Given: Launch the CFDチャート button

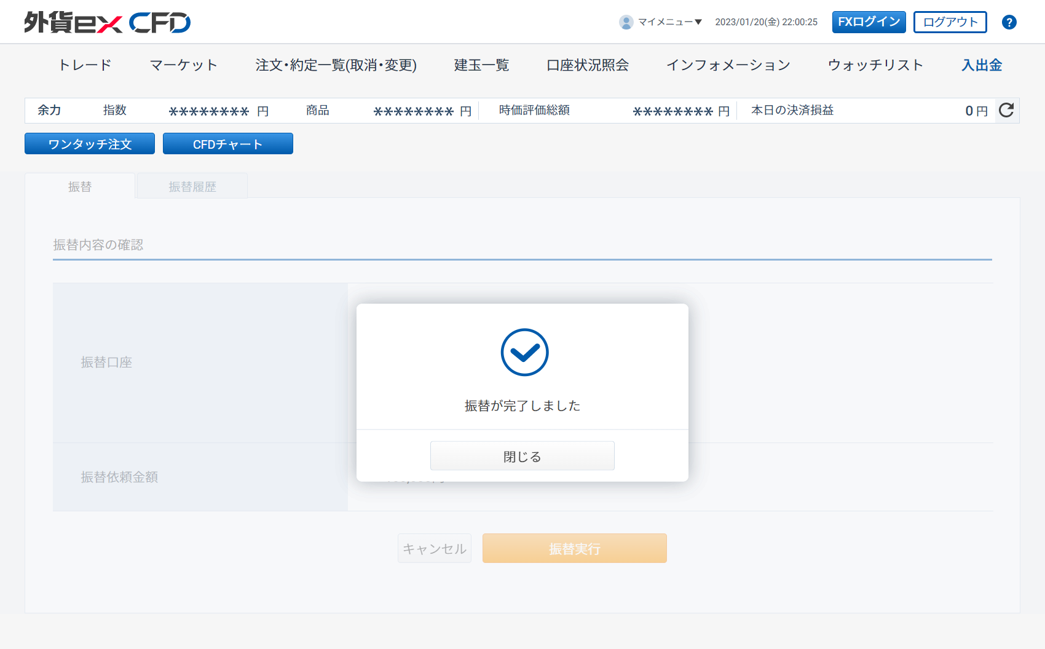Looking at the screenshot, I should point(227,144).
